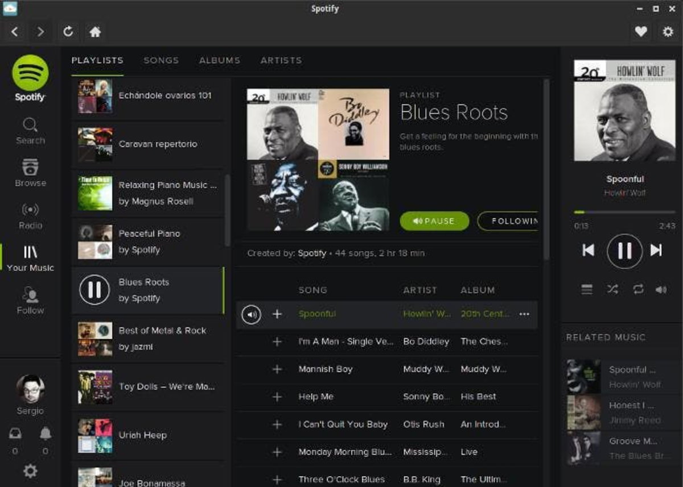The width and height of the screenshot is (683, 487).
Task: Open Radio in the sidebar
Action: coord(30,216)
